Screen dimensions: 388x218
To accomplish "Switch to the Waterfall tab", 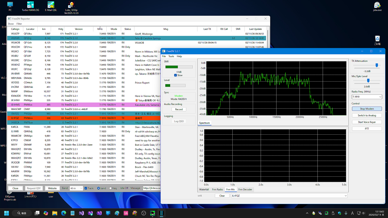I will tap(204, 190).
